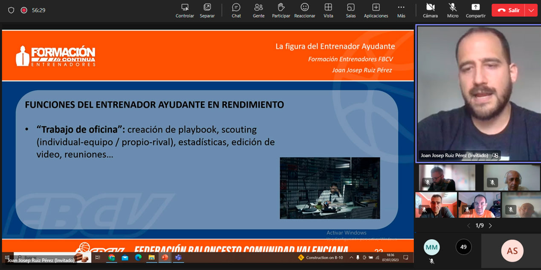Select the orange-shirt participant video
Image resolution: width=541 pixels, height=270 pixels.
point(479,205)
